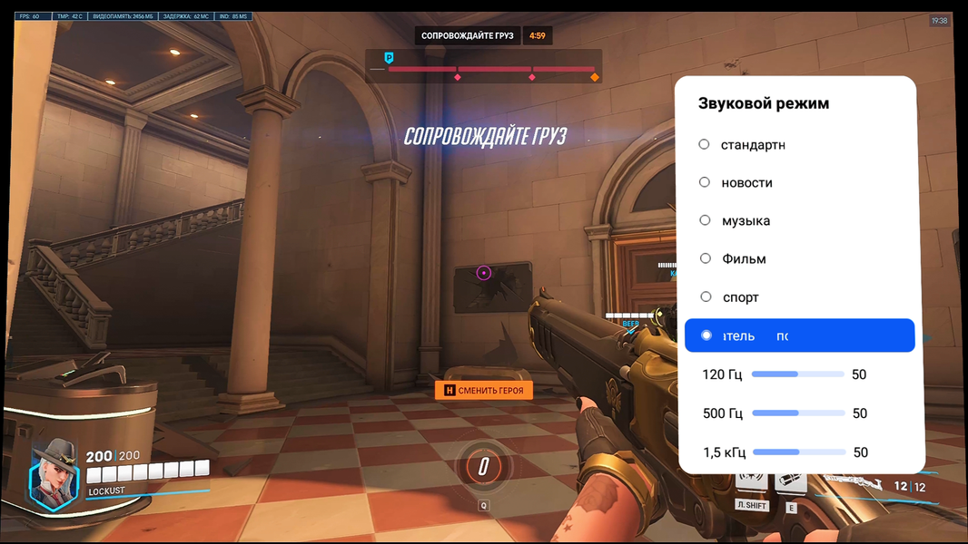Click the H key icon on Сменить героя
968x544 pixels.
point(449,390)
